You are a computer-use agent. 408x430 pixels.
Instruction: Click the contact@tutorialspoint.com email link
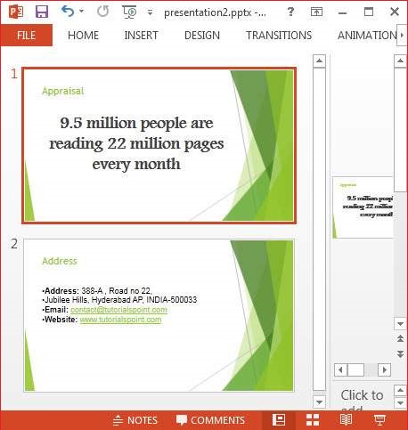point(118,310)
